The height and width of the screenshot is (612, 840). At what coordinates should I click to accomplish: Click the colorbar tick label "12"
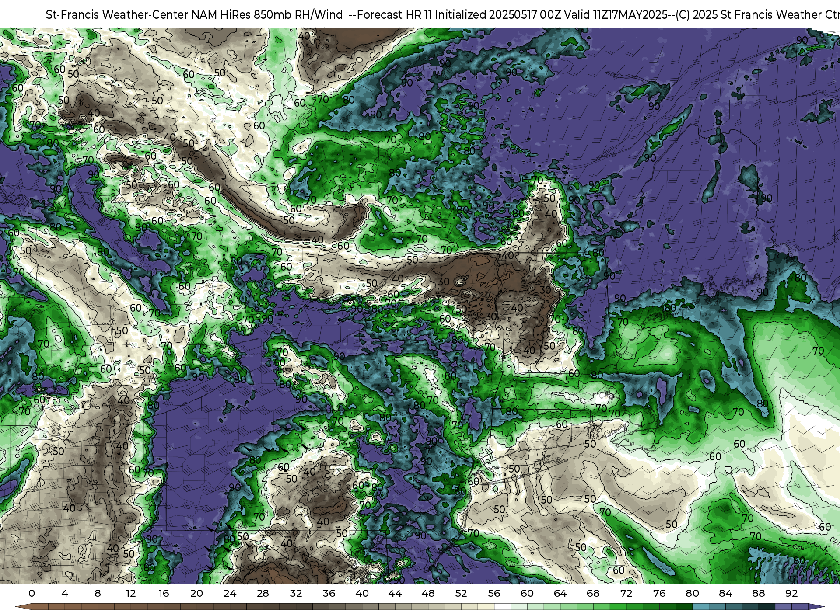pyautogui.click(x=131, y=594)
